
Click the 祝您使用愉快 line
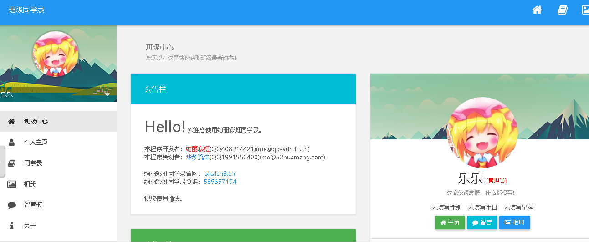pyautogui.click(x=164, y=198)
